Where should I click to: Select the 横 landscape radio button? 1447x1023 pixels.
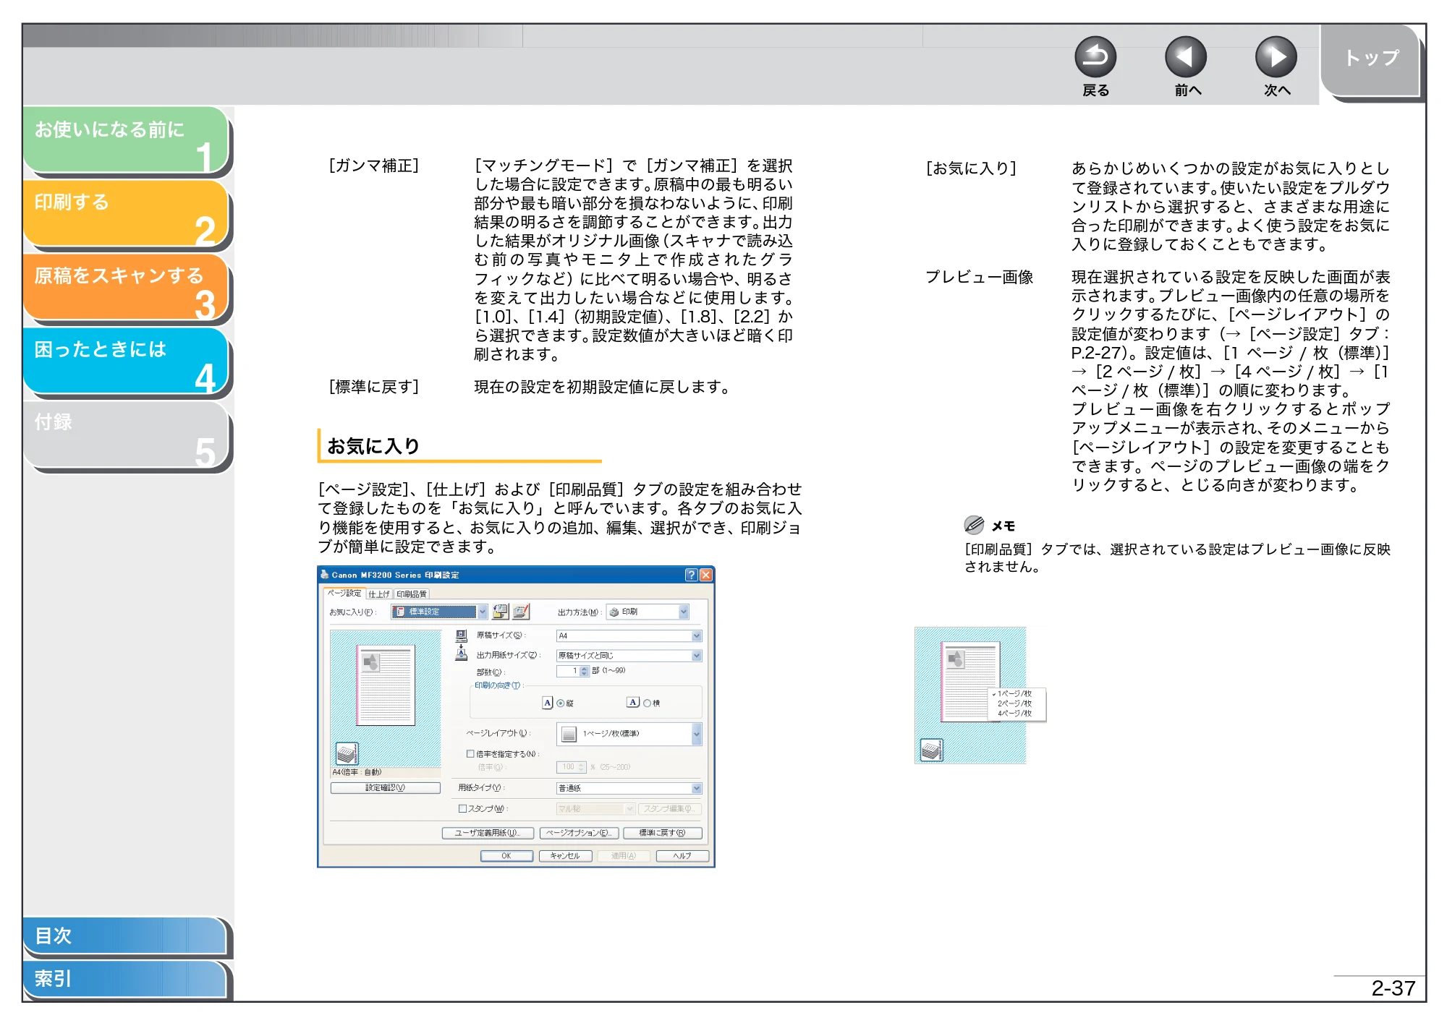point(647,703)
